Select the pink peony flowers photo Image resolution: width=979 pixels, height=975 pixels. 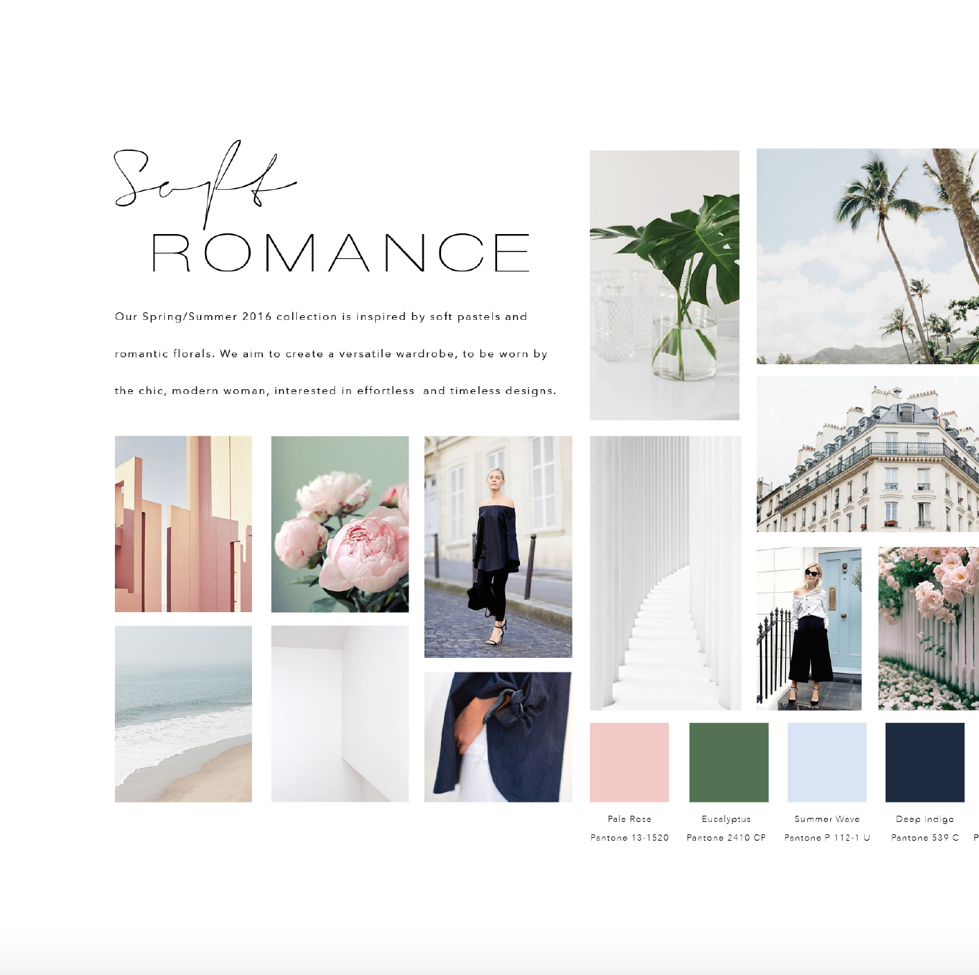tap(340, 524)
